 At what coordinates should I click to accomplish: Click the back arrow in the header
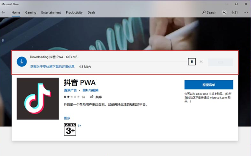[x=4, y=12]
